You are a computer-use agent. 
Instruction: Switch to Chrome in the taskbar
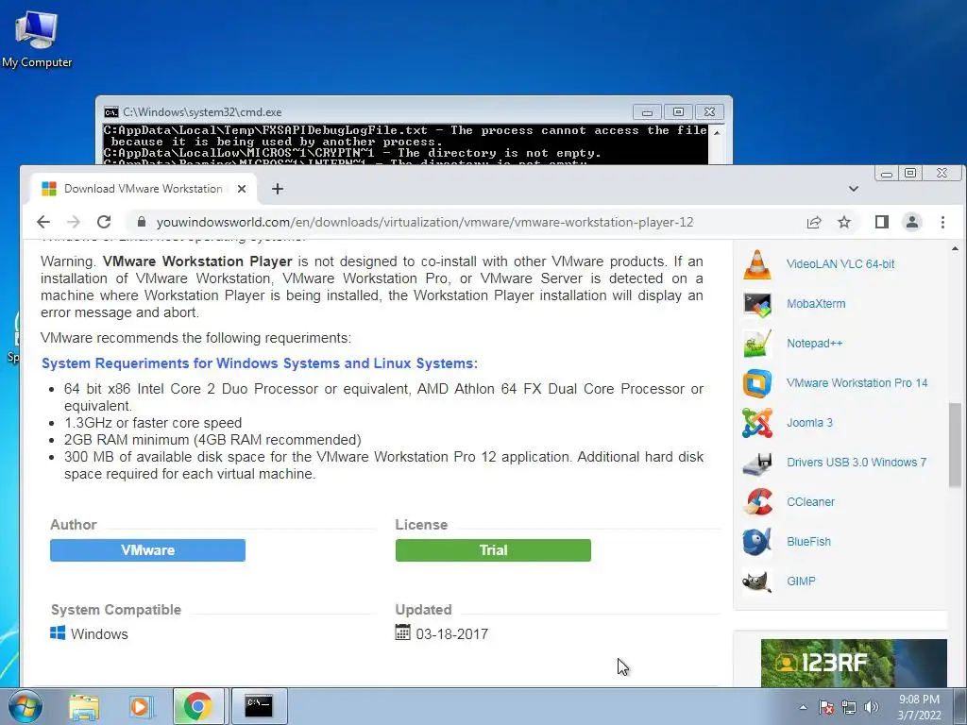pos(197,706)
